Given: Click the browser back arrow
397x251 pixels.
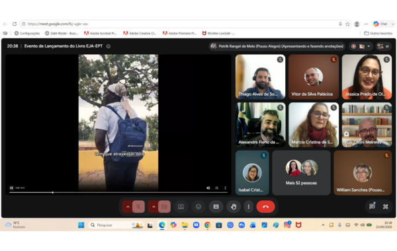Looking at the screenshot, I should coord(5,24).
